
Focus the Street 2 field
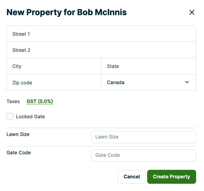pyautogui.click(x=101, y=50)
